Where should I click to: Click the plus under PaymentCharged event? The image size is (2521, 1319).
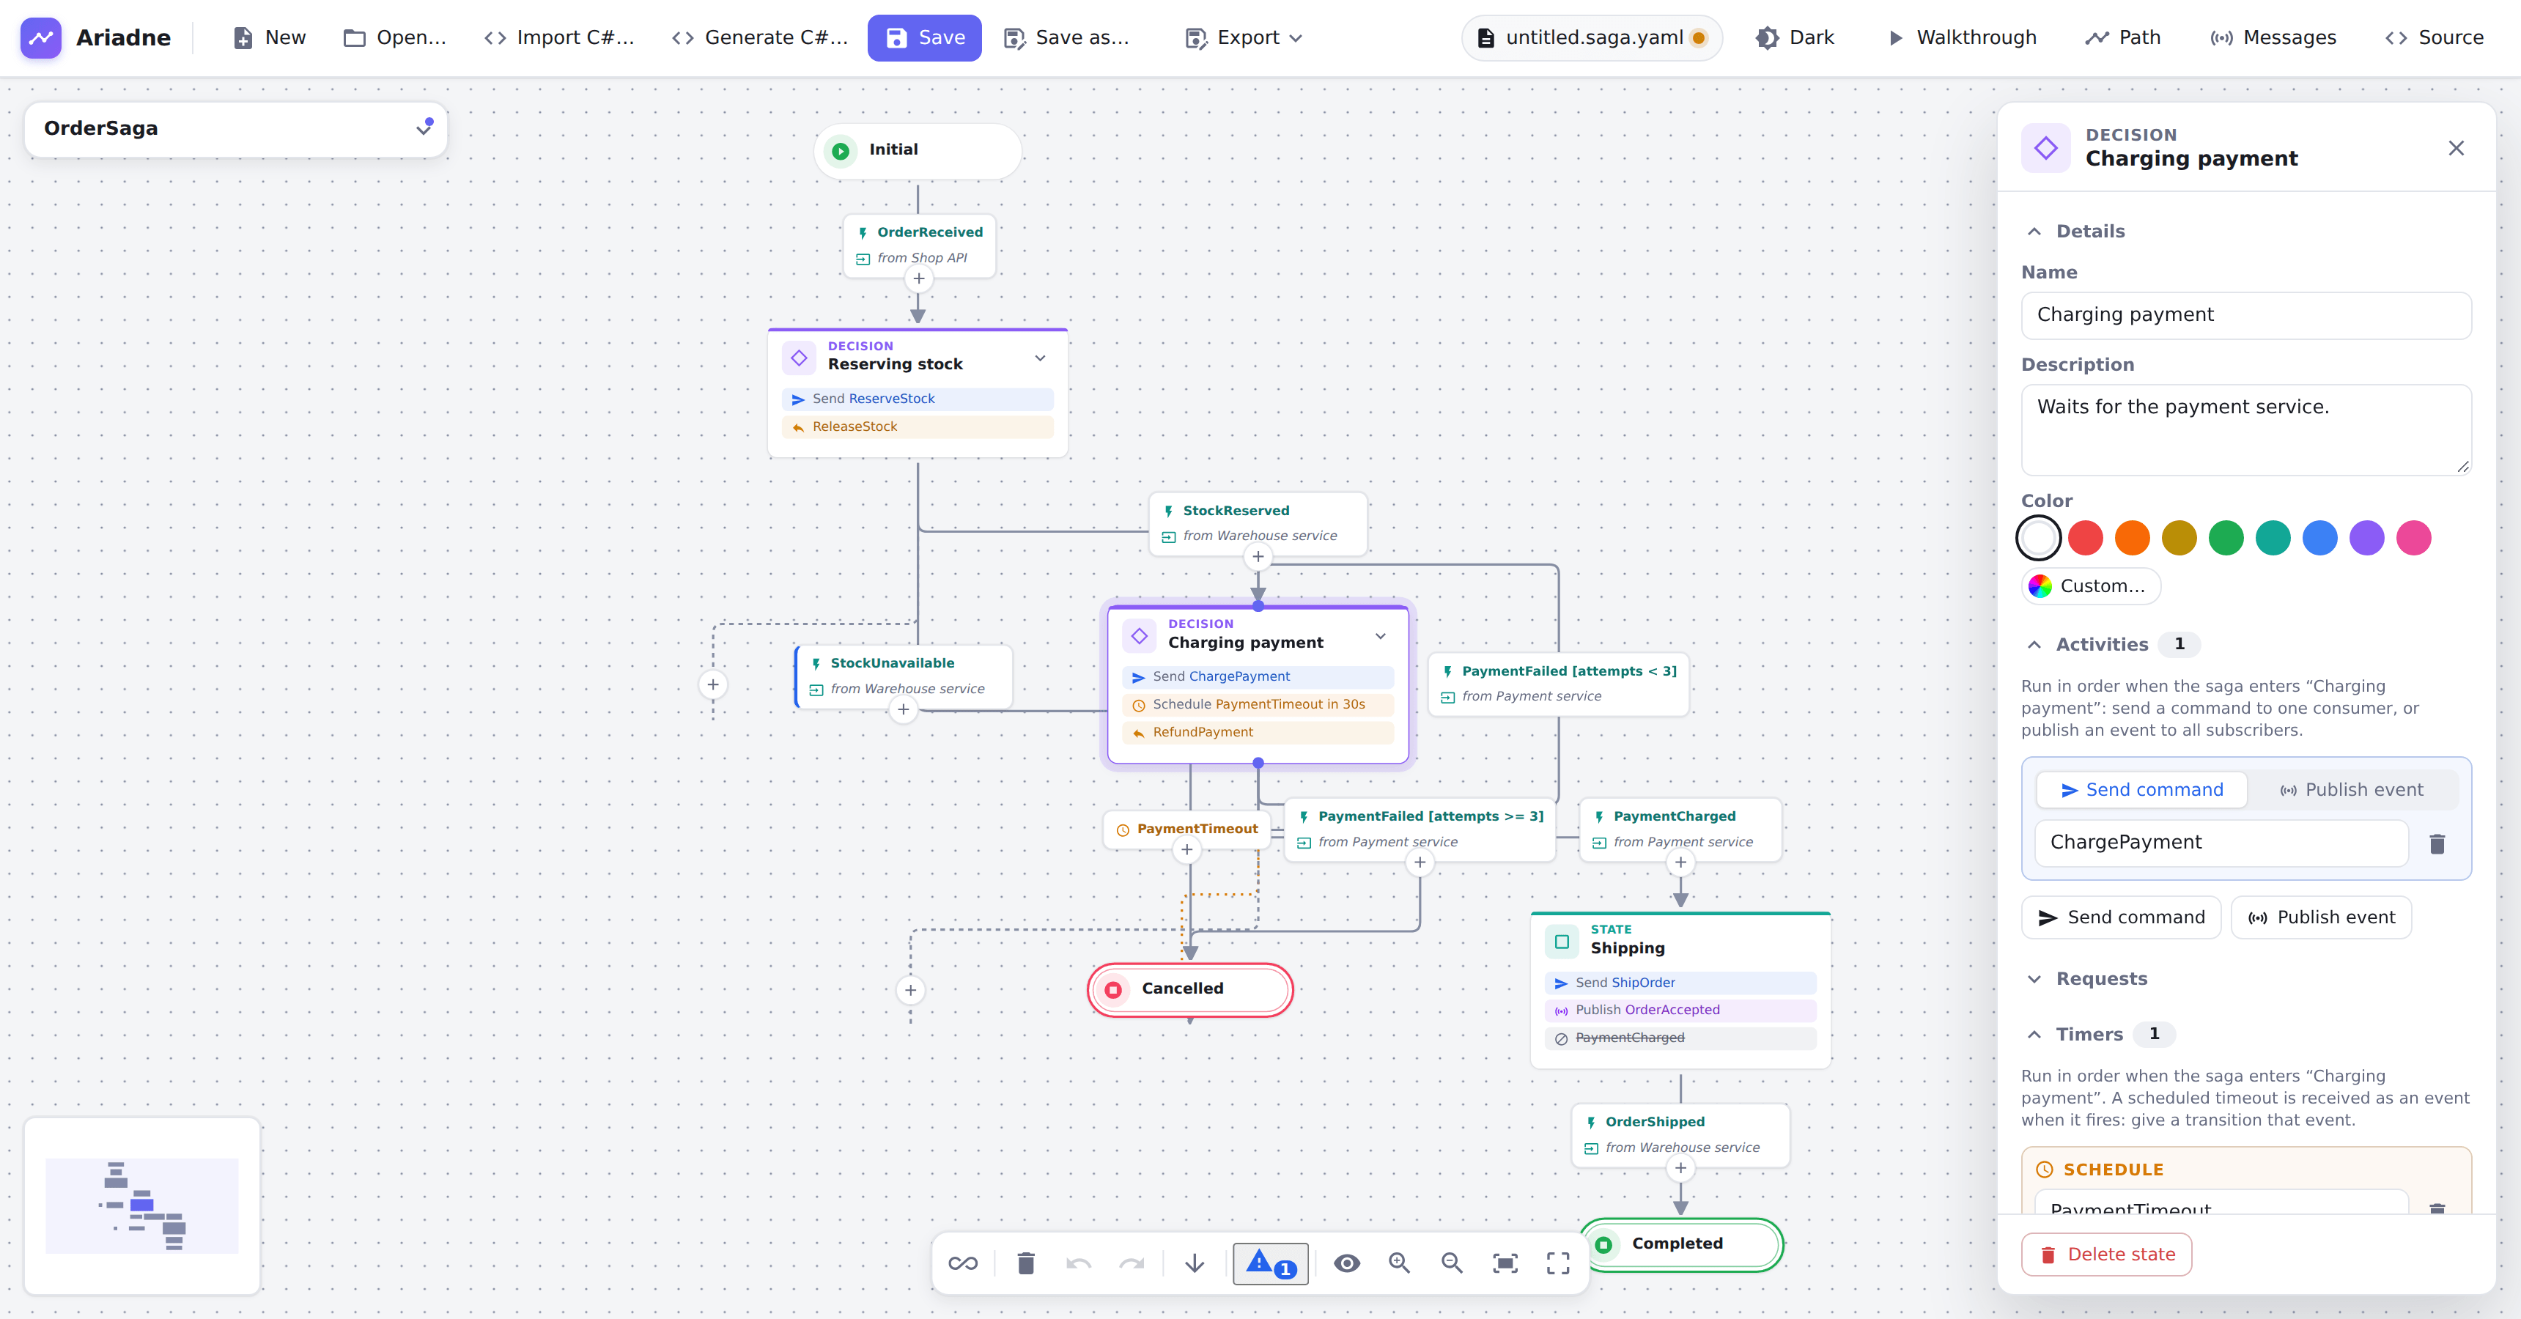1680,862
